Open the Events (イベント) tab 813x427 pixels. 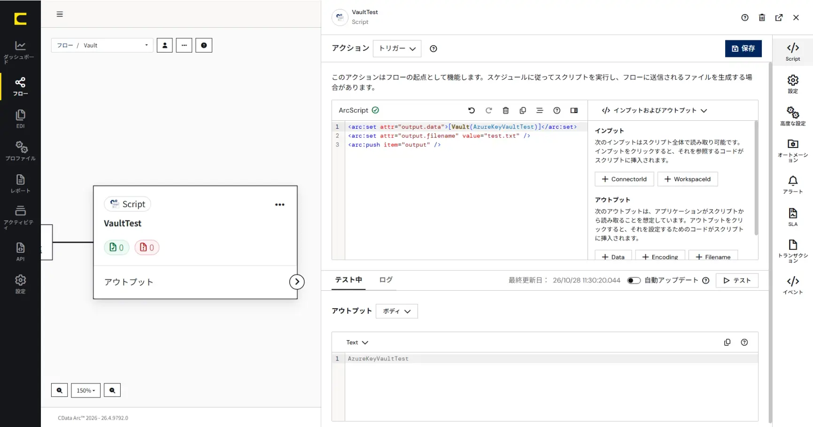click(793, 285)
